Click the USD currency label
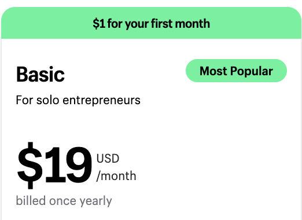Screen dimensions: 302x220 (x=108, y=159)
